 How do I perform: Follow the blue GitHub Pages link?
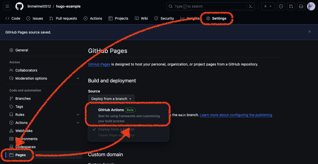tap(99, 64)
